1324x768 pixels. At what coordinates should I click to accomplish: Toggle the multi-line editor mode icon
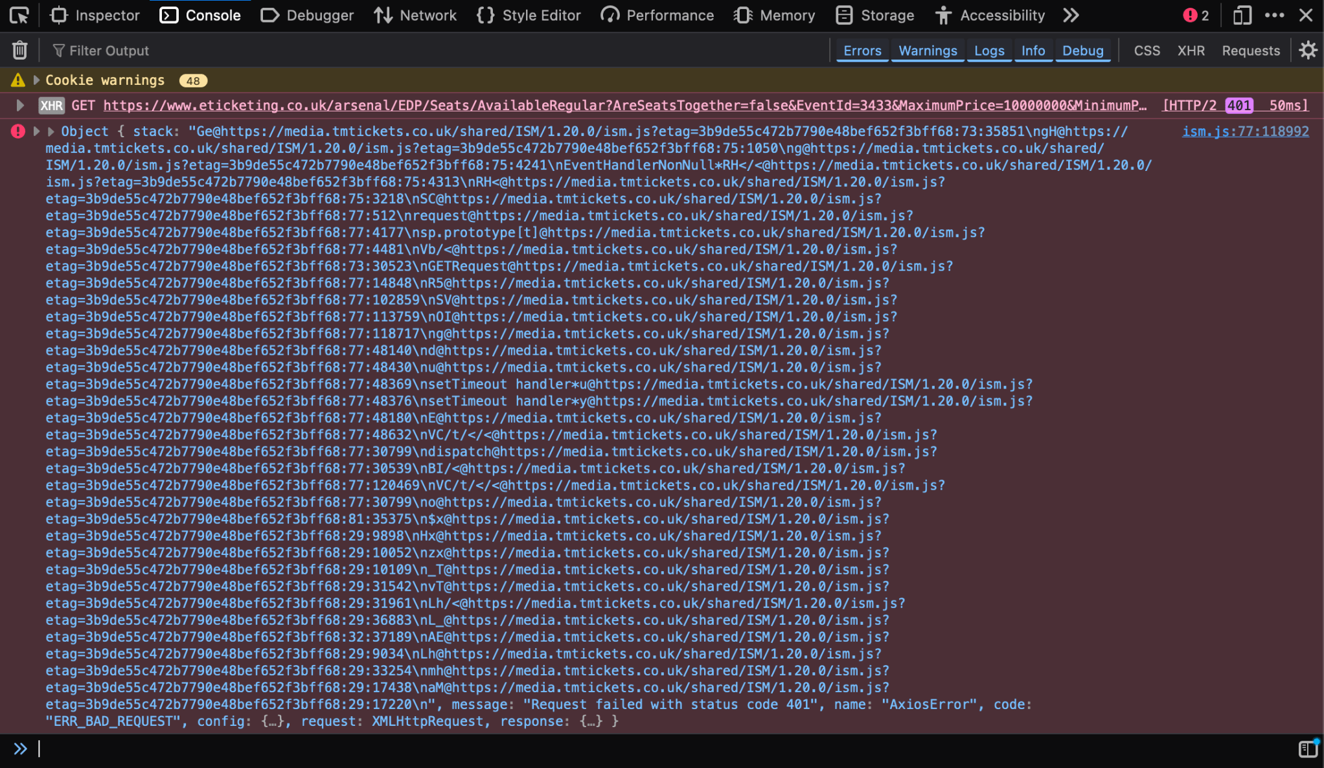1308,749
